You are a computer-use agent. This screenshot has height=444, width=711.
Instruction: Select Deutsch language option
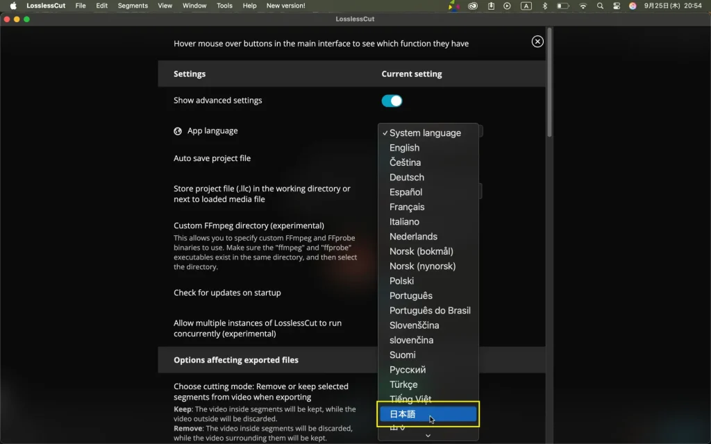[407, 178]
